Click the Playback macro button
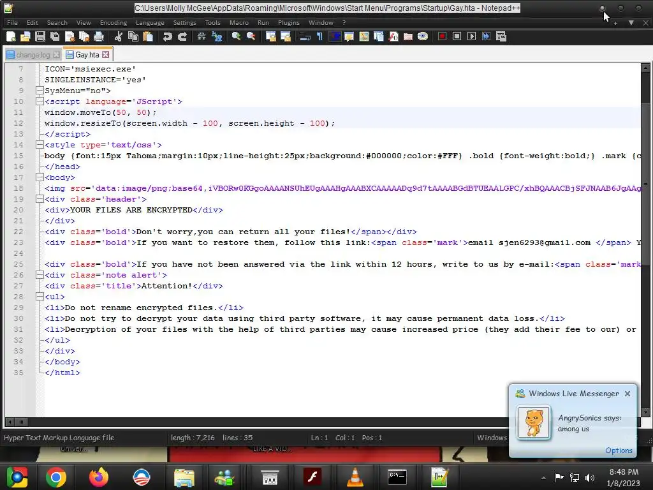The width and height of the screenshot is (653, 490). 471,36
